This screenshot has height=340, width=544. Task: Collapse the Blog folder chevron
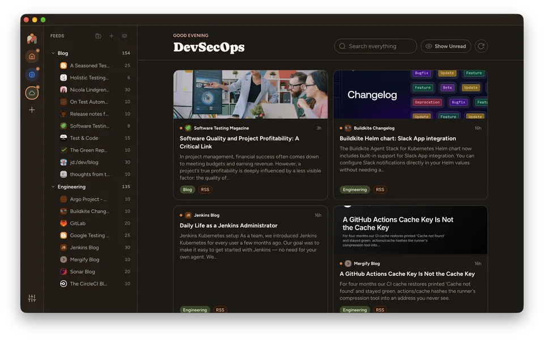[x=53, y=53]
